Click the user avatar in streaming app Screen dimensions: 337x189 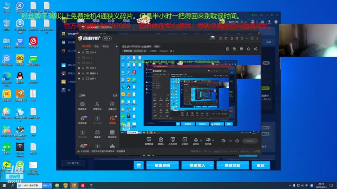tap(212, 38)
